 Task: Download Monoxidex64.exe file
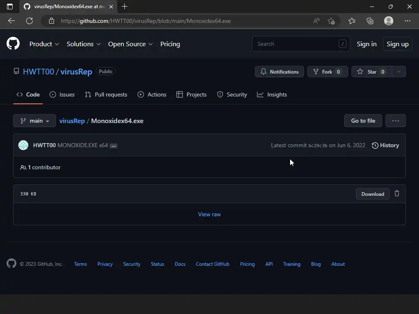372,194
